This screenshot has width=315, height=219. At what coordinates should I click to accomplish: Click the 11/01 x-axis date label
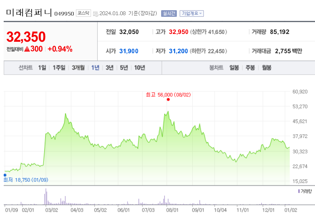point(242,210)
